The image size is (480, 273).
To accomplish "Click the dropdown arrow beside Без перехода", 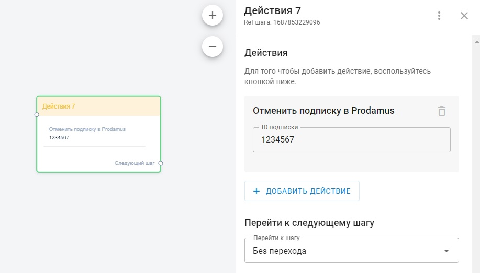I will pos(446,251).
